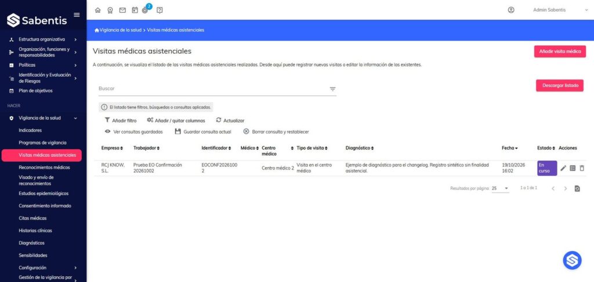Open Citas médicas
Viewport: 594px width, 282px height.
click(x=32, y=218)
